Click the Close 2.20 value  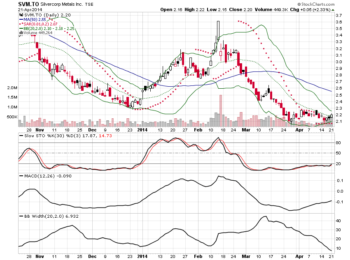pyautogui.click(x=240, y=9)
